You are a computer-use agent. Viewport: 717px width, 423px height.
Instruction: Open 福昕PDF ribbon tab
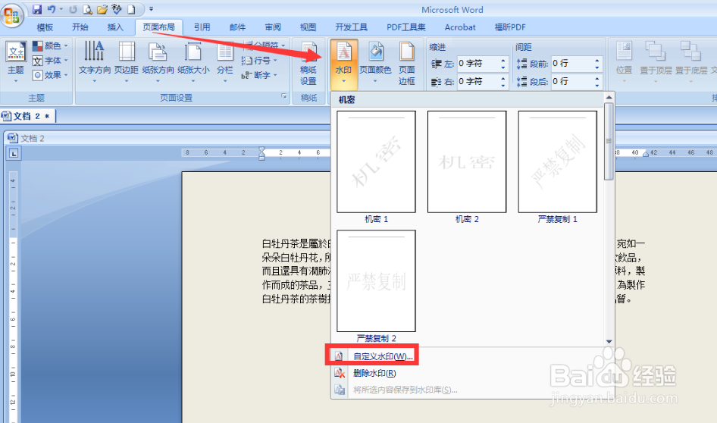click(510, 27)
